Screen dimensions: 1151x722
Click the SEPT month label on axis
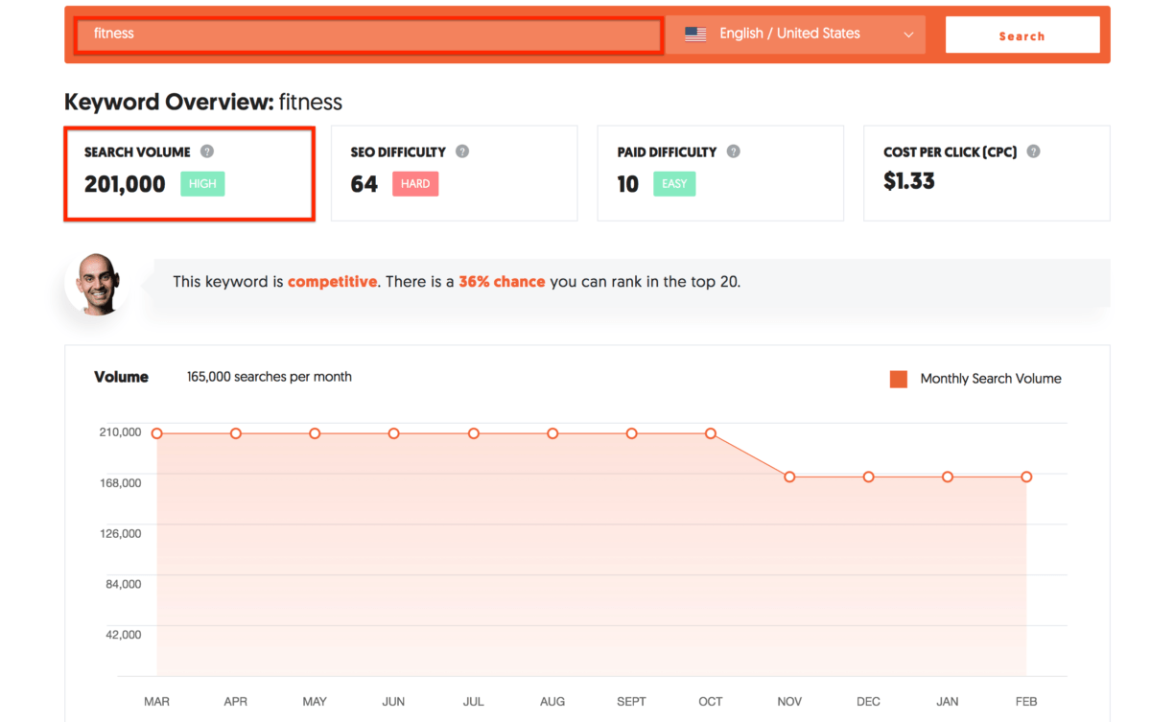pos(631,702)
